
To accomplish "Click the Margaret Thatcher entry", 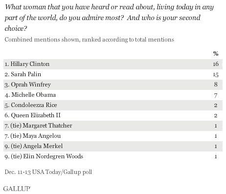I will (38, 126).
